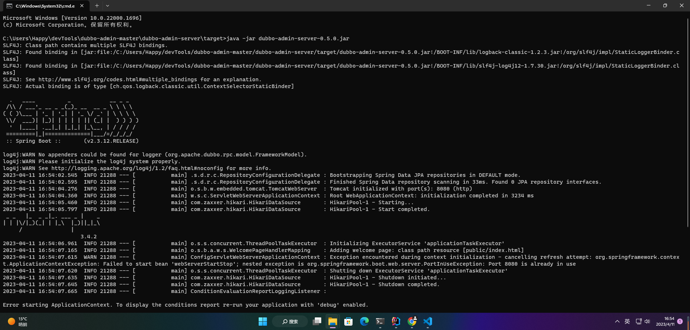690x330 pixels.
Task: Click the 'Microsoft Windows [Version 10.0.22000.1696]' line
Action: pyautogui.click(x=72, y=18)
